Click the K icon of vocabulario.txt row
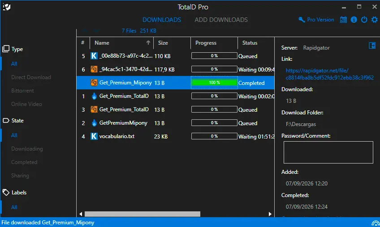The width and height of the screenshot is (380, 227). tap(94, 136)
